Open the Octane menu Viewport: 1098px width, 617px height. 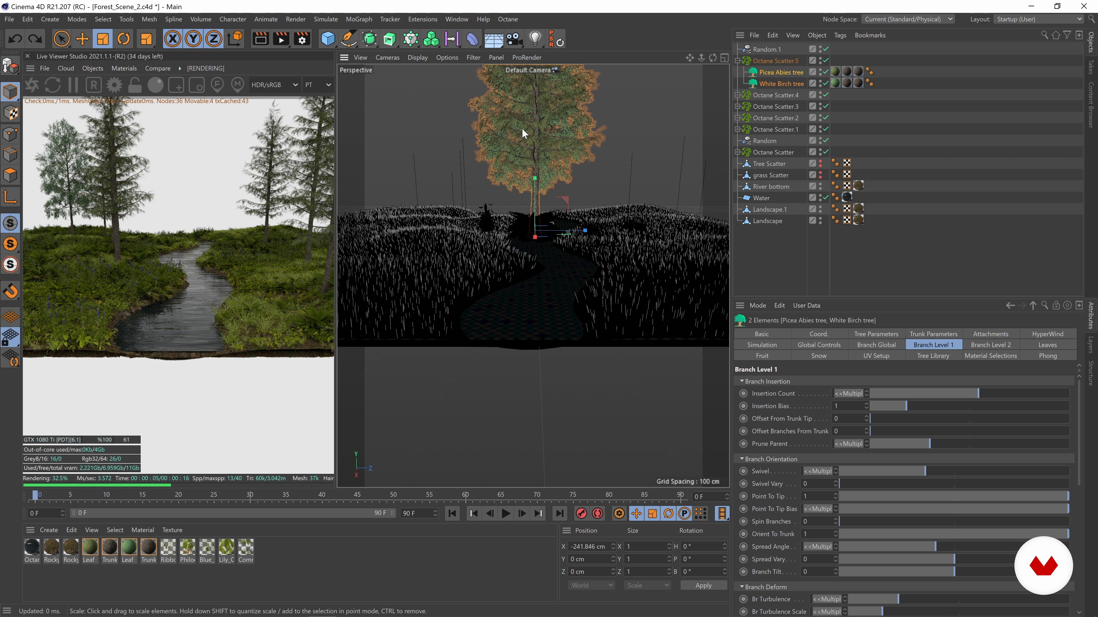(x=508, y=19)
